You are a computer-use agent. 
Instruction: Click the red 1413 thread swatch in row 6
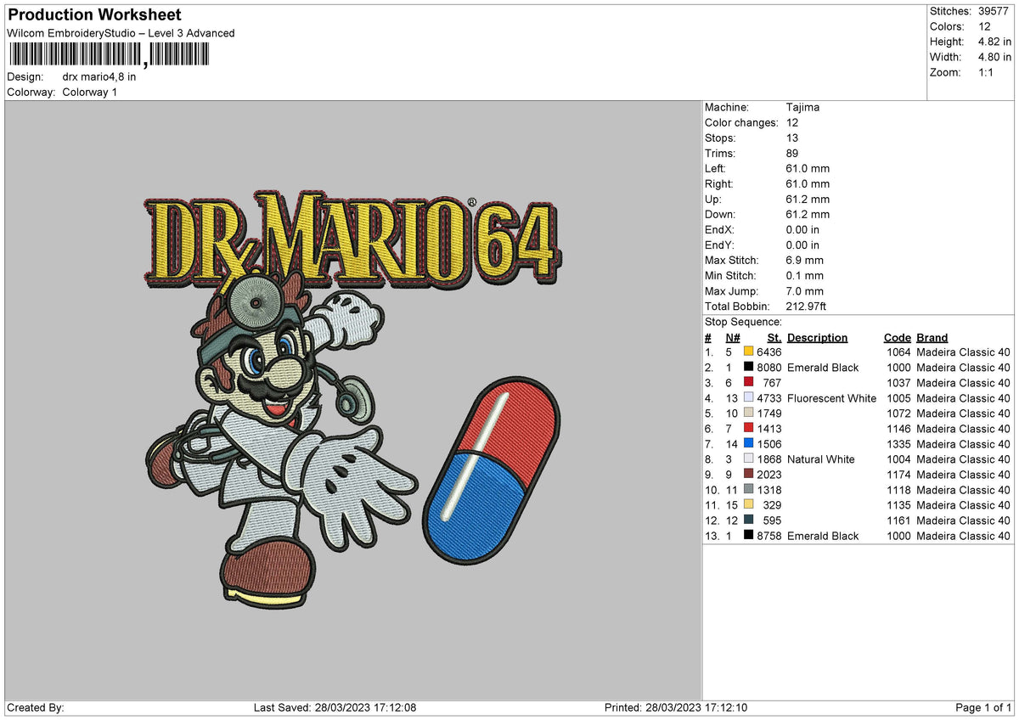pos(747,429)
